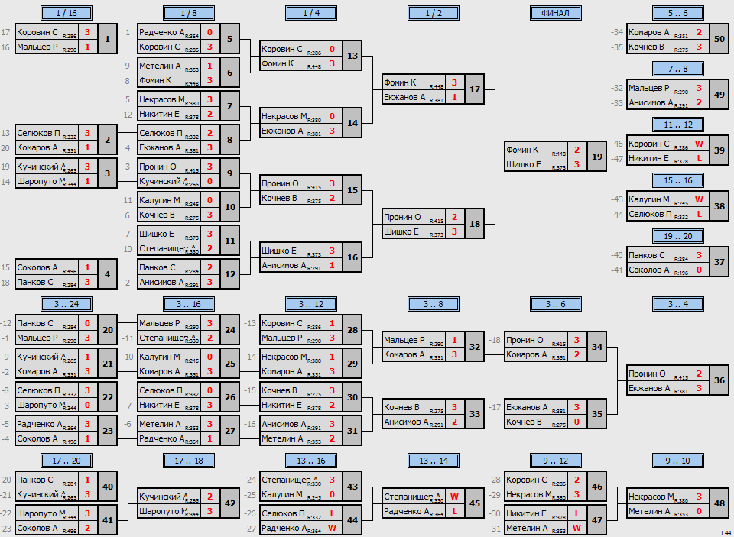This screenshot has width=734, height=537.
Task: Click Радченко А 'W' result in match 44
Action: coord(332,528)
